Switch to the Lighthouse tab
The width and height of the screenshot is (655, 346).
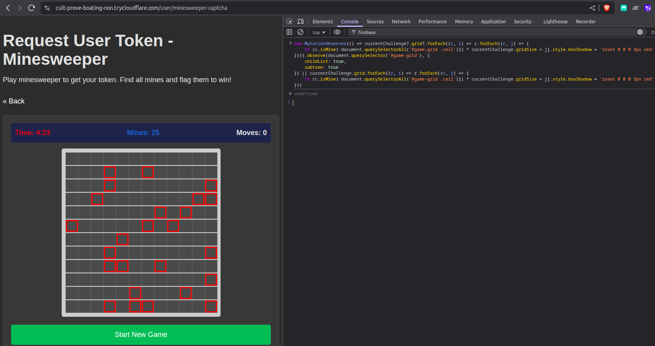[x=555, y=22]
